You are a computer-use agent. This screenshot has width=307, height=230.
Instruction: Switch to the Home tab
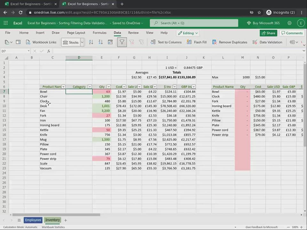(24, 33)
